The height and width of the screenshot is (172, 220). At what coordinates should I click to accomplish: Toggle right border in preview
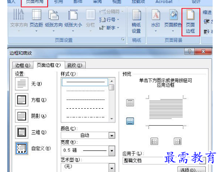click(178, 141)
